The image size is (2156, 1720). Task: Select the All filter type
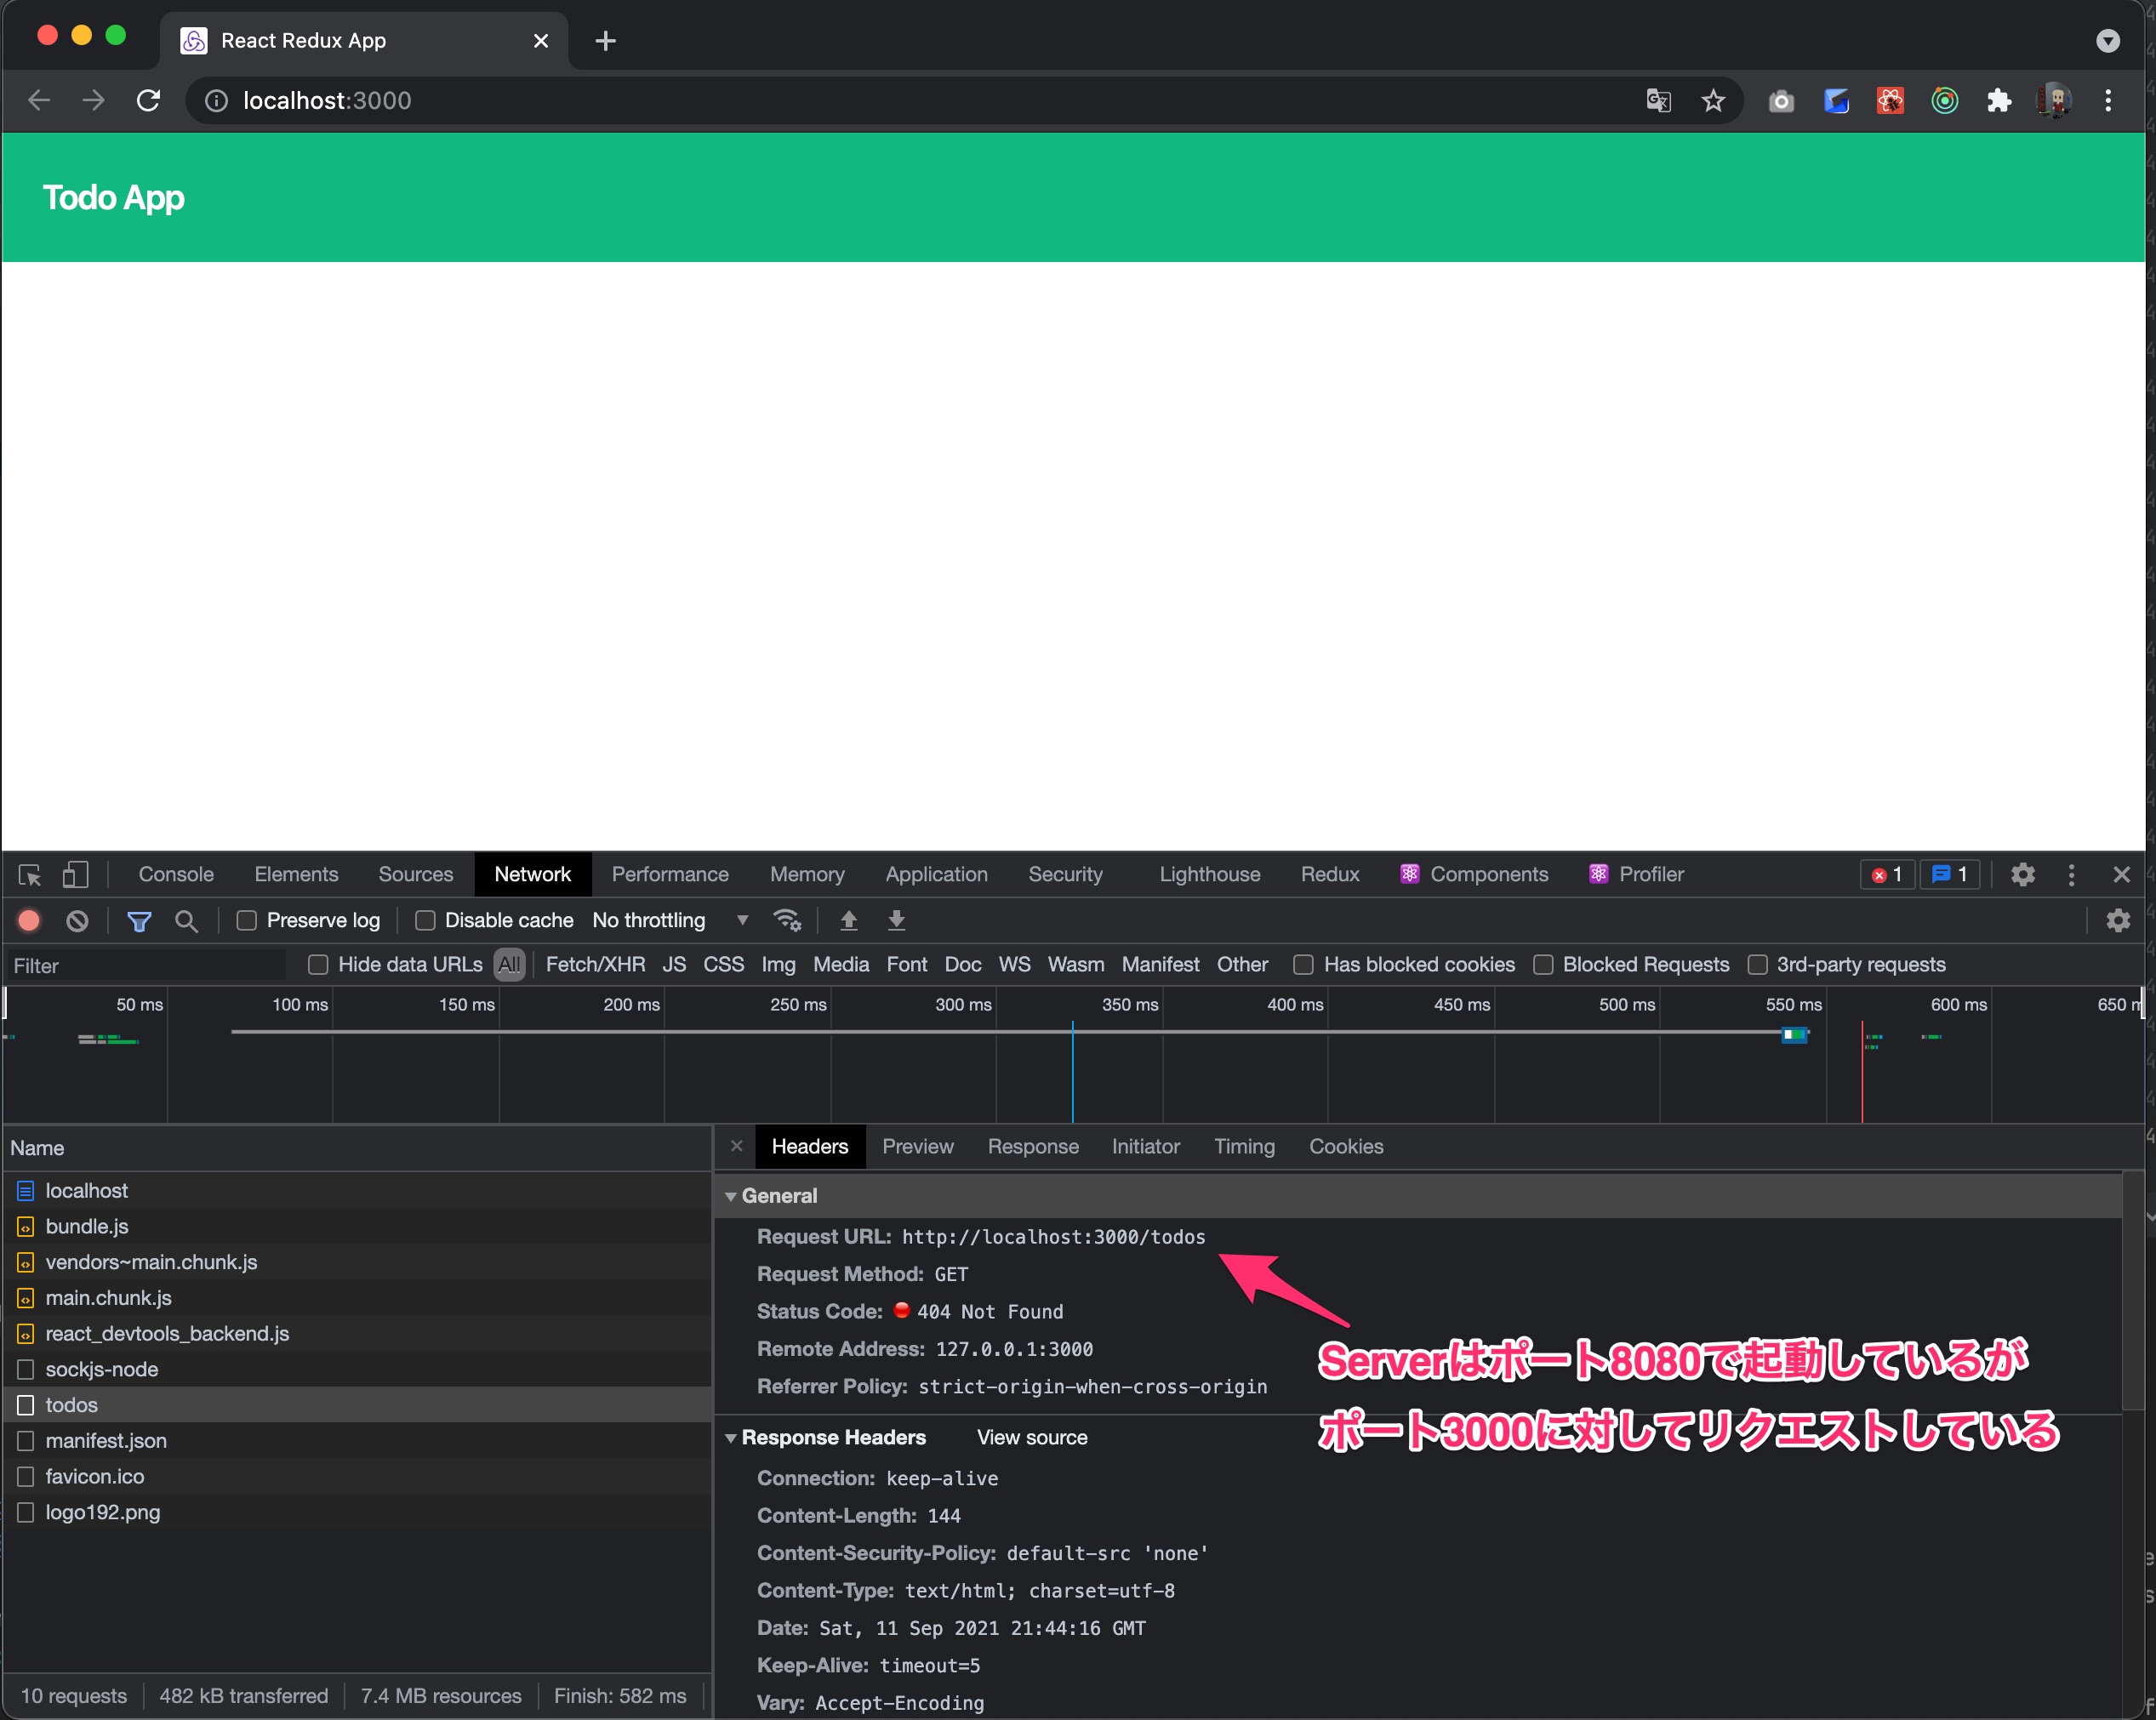509,964
